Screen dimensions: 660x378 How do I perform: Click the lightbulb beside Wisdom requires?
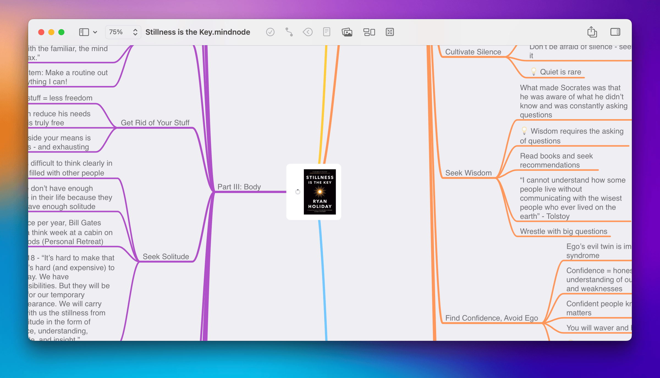[x=524, y=131]
